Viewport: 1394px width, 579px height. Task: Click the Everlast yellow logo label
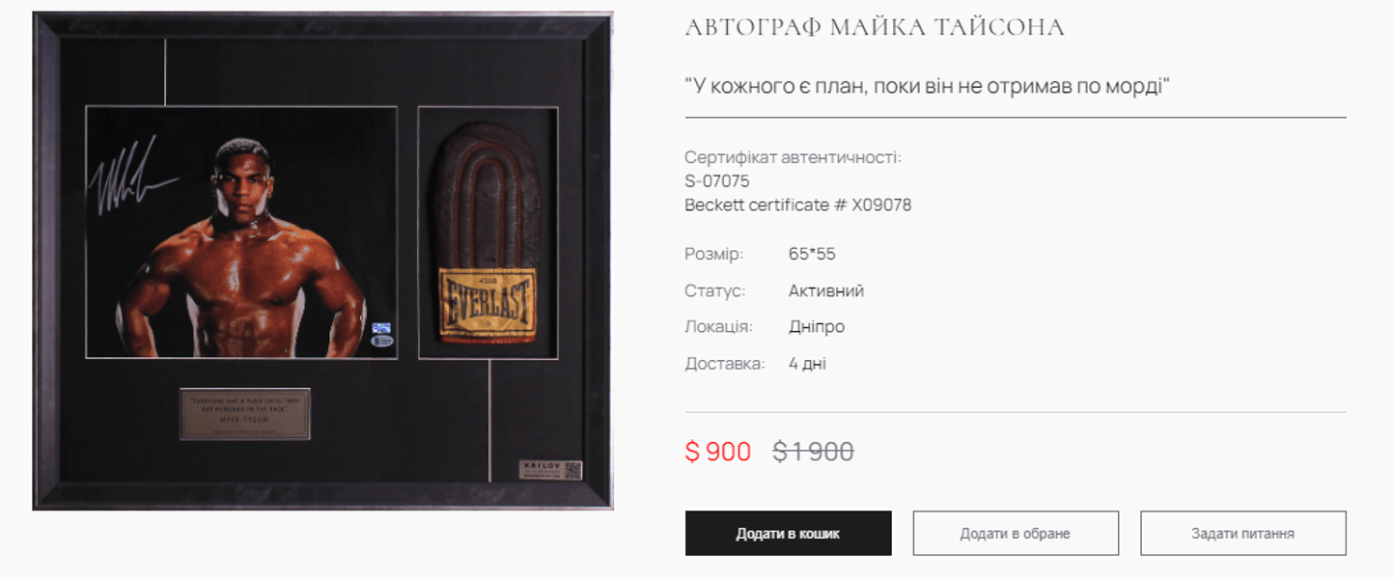coord(488,302)
